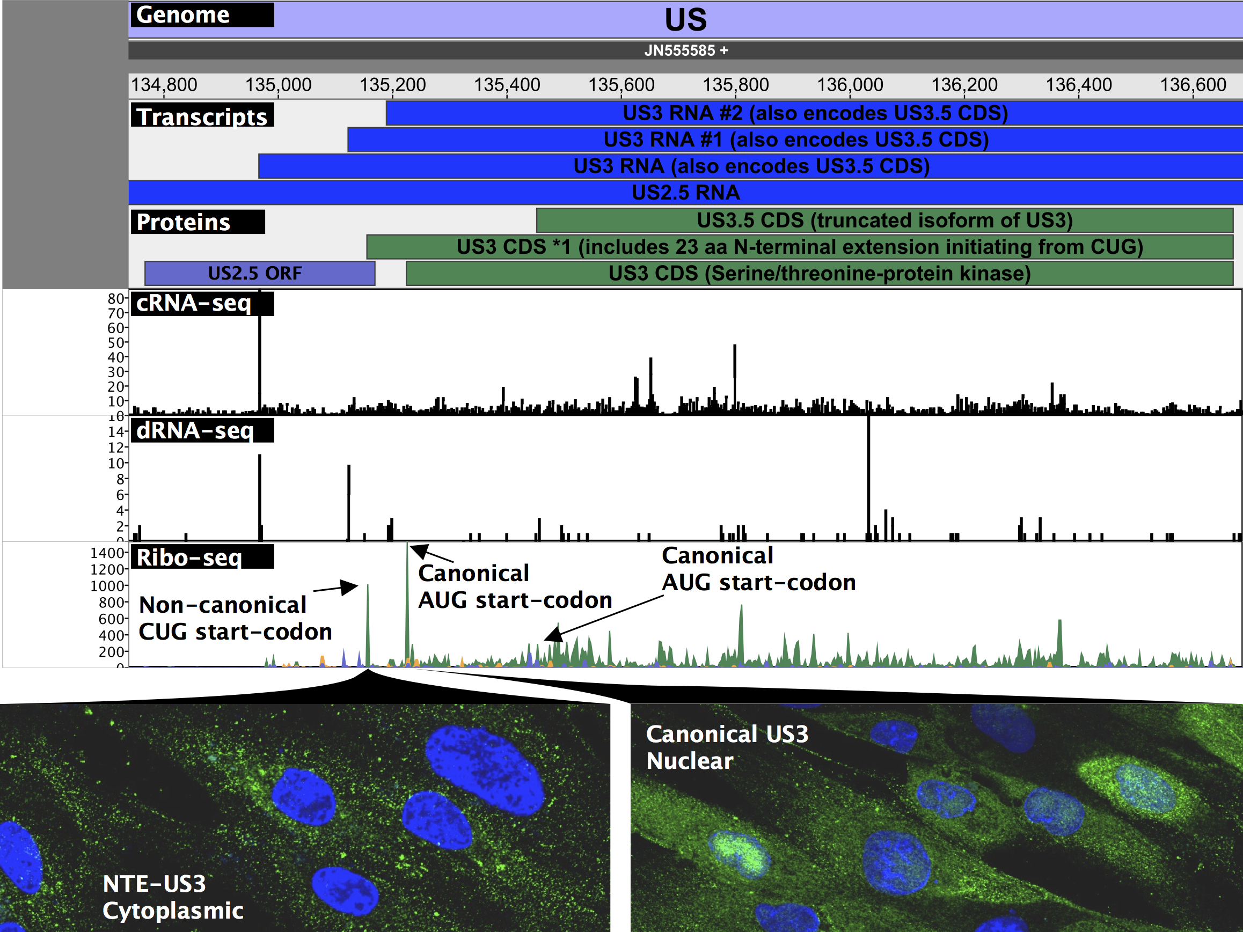
Task: Select the US2.5 RNA transcript bar
Action: point(685,193)
